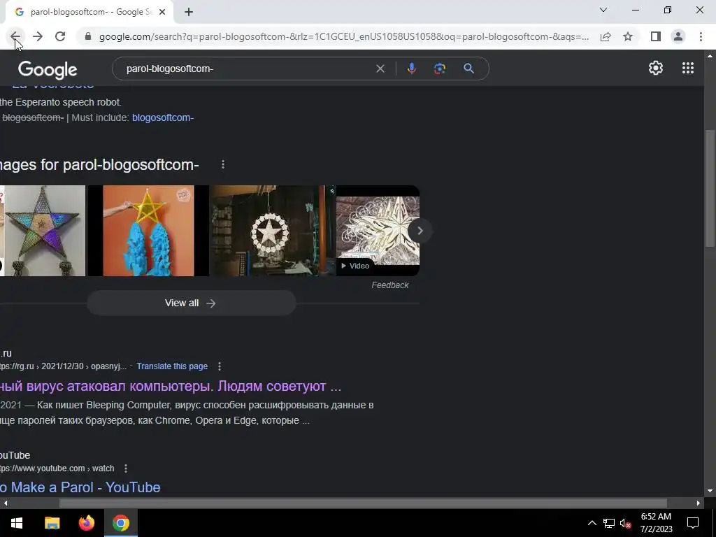This screenshot has width=716, height=537.
Task: Click the scroll-down arrow of vertical scrollbar
Action: click(710, 491)
